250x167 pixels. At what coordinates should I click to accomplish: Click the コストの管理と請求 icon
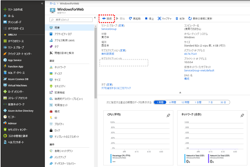5,136
